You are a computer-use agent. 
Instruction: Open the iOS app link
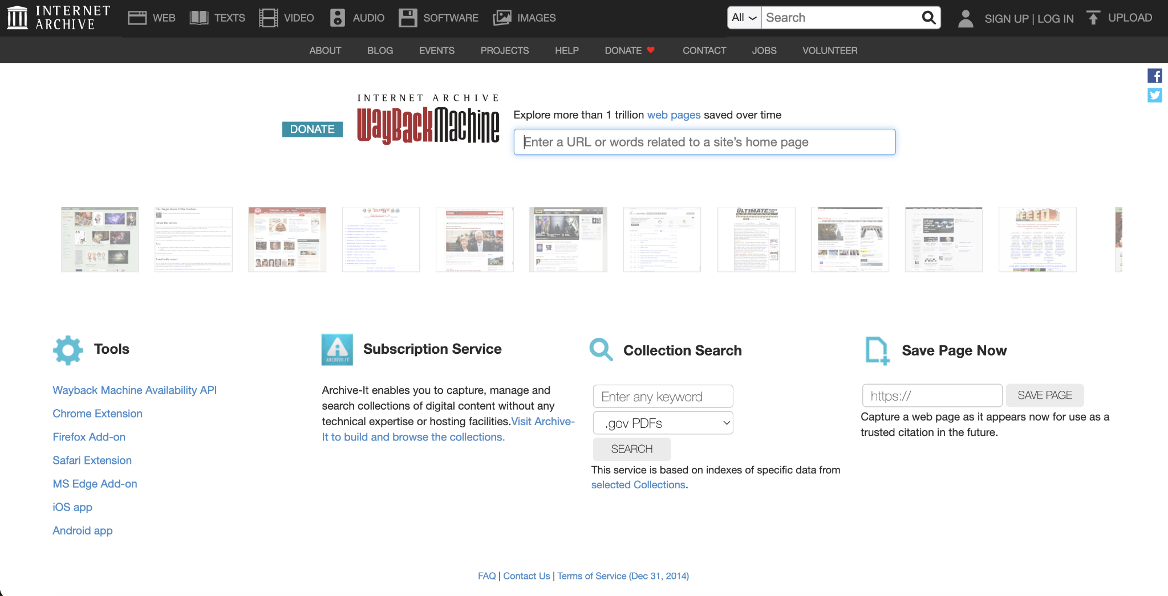tap(72, 507)
